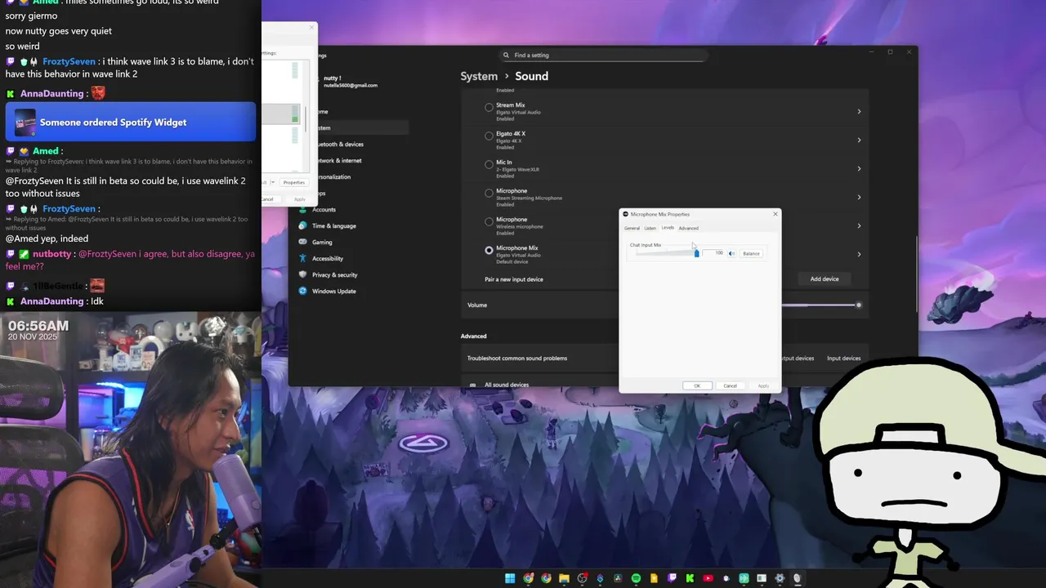Expand the Mic In device chevron
Image resolution: width=1046 pixels, height=588 pixels.
click(859, 168)
